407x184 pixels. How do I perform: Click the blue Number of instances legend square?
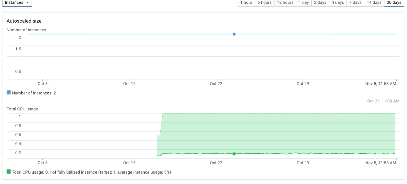[9, 92]
